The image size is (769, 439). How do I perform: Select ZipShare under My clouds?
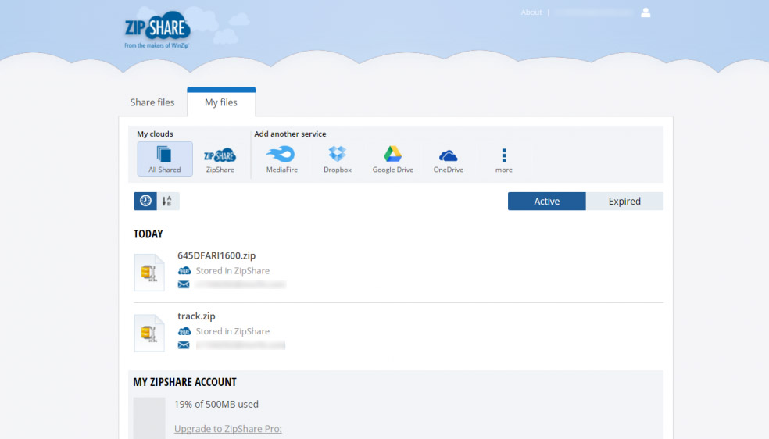point(220,159)
